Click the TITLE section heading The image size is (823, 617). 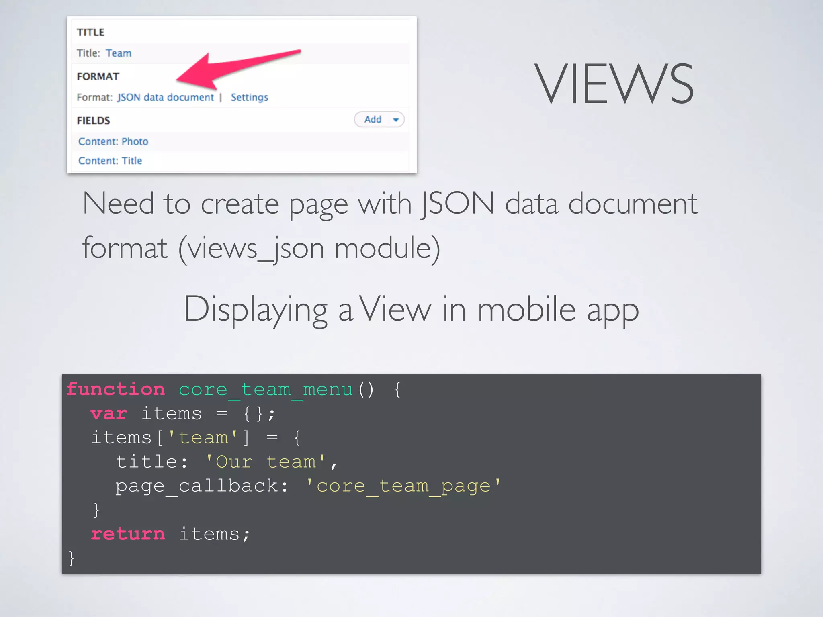91,32
